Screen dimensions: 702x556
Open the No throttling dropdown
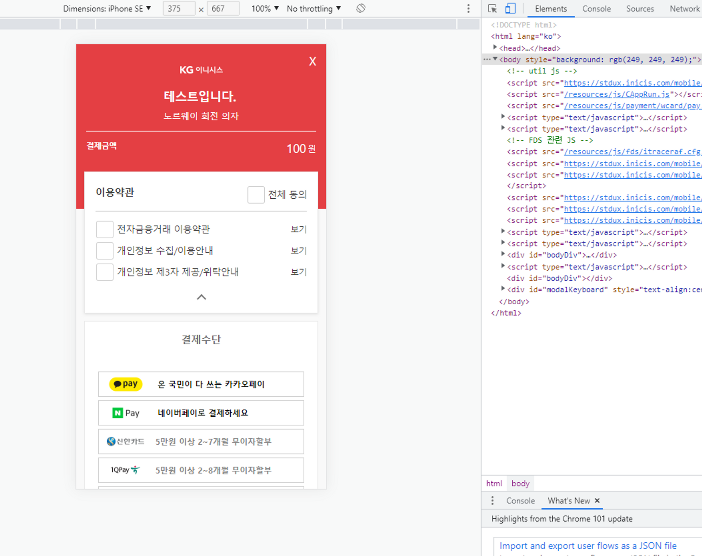point(313,8)
